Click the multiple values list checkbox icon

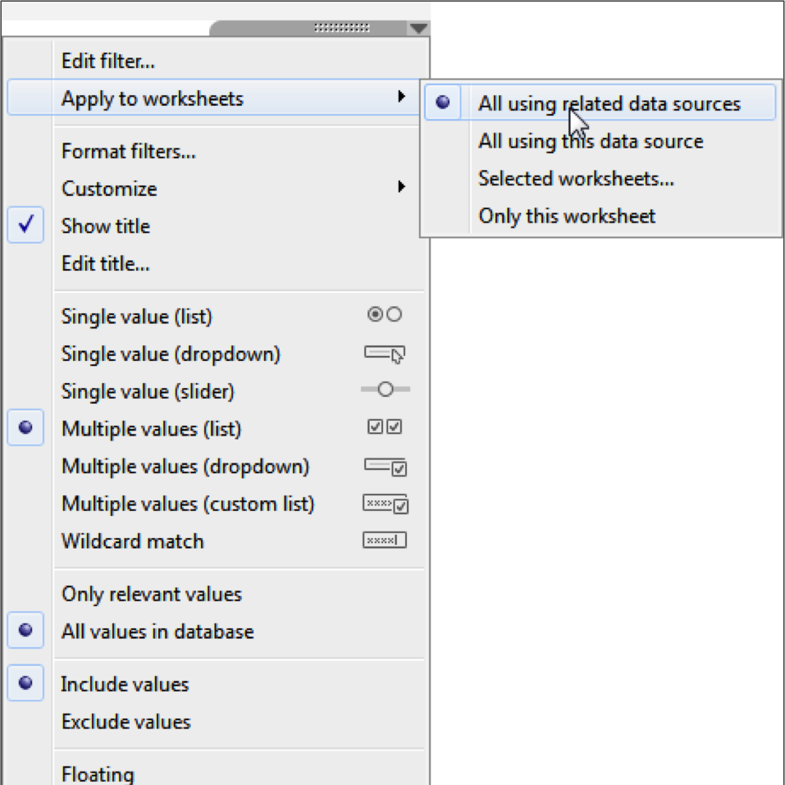click(x=385, y=428)
